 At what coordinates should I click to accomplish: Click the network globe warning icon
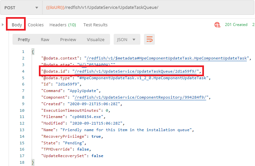coord(217,25)
